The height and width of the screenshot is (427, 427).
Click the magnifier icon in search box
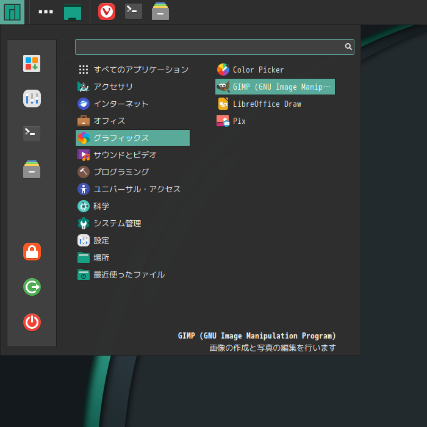[x=348, y=47]
